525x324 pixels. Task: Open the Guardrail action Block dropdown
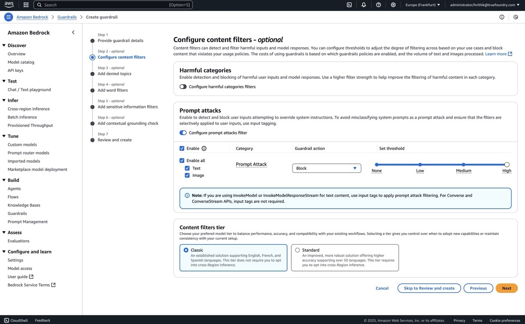click(x=326, y=168)
